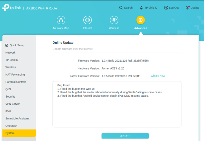
Task: Click 'Fixed the bug on the Web UI' line
Action: point(76,89)
